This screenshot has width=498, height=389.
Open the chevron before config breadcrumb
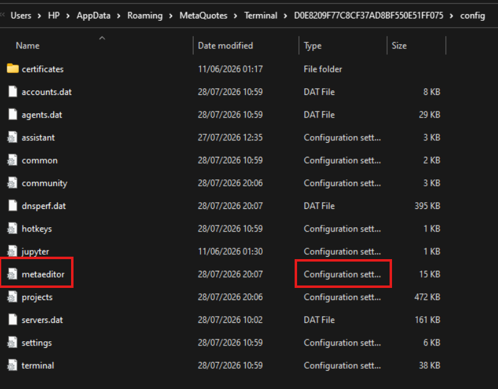pos(451,15)
